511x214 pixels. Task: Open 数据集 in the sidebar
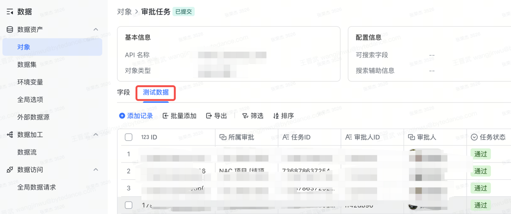tap(27, 65)
